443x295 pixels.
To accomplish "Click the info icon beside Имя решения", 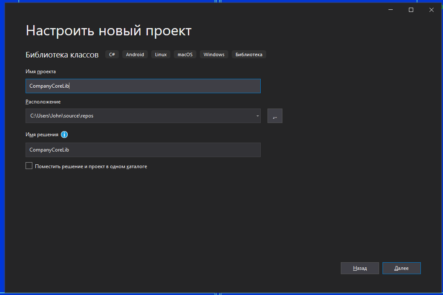I will pos(64,135).
